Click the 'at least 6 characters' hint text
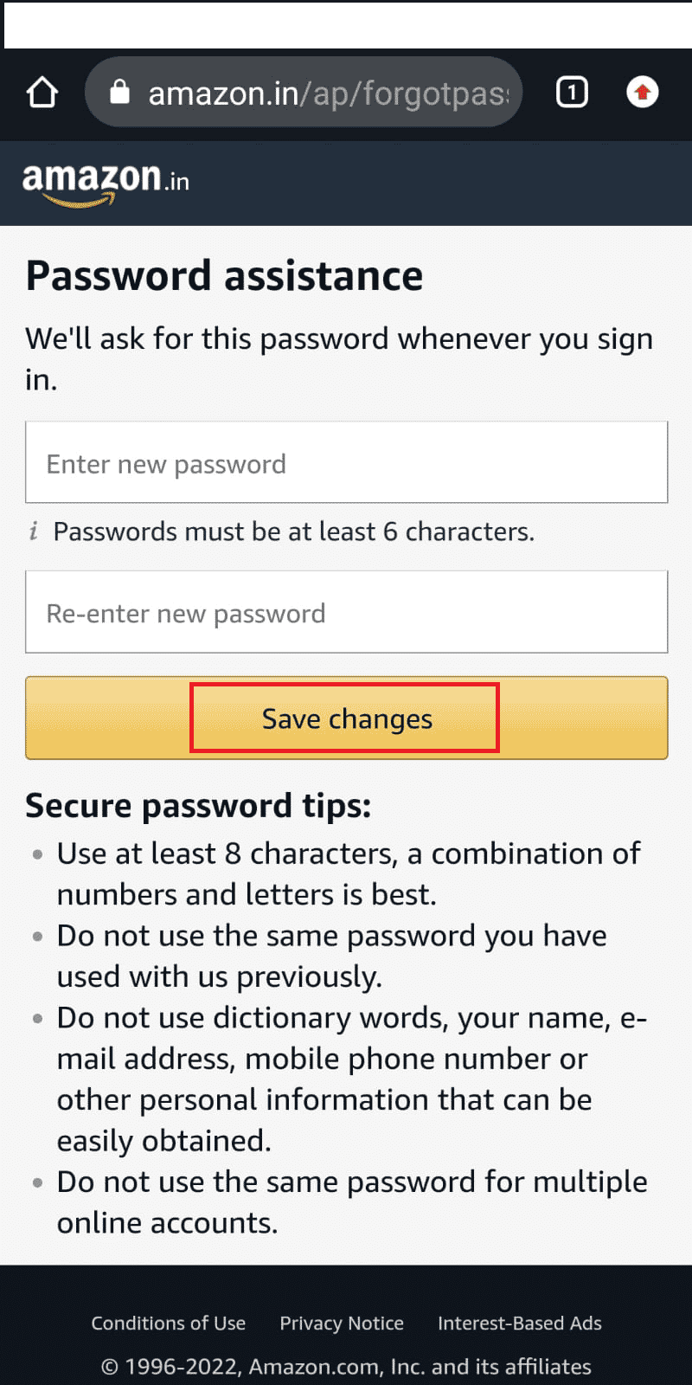 coord(294,531)
